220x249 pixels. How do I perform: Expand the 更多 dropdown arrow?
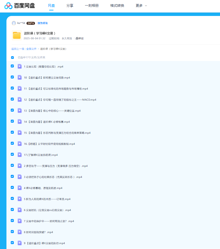[x=146, y=6]
